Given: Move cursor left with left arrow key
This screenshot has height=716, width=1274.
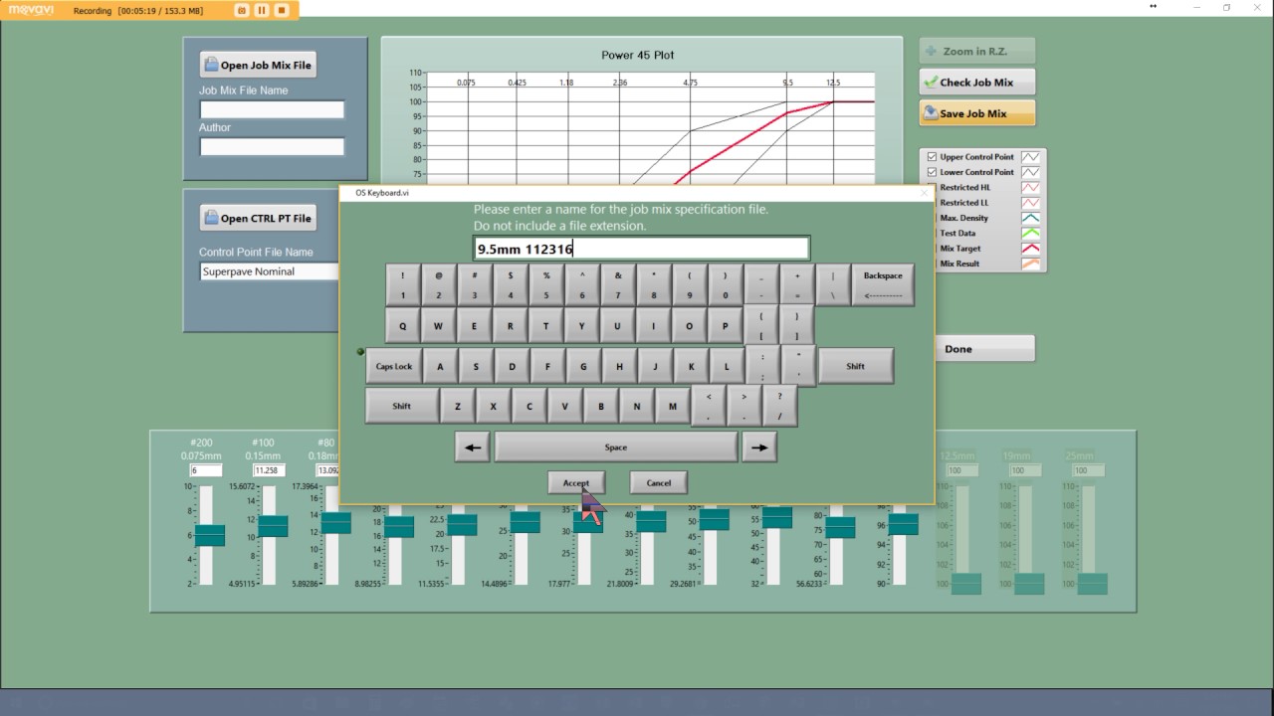Looking at the screenshot, I should pyautogui.click(x=473, y=447).
